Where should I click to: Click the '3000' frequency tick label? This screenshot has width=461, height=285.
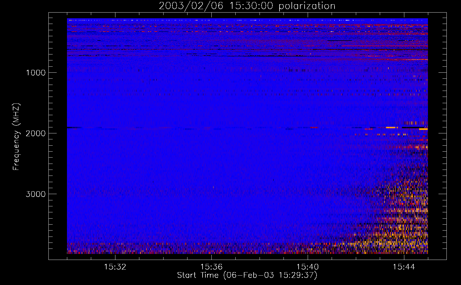[x=36, y=194]
